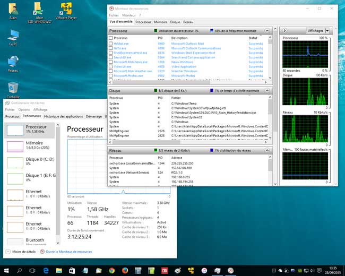This screenshot has width=345, height=276.
Task: Switch to the Réseau tab in Resource Monitor
Action: click(x=188, y=22)
